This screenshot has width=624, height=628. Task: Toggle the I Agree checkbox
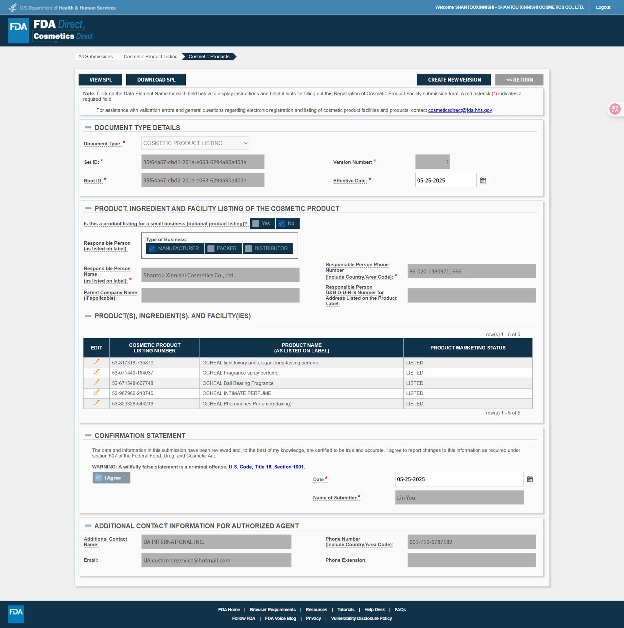point(111,478)
